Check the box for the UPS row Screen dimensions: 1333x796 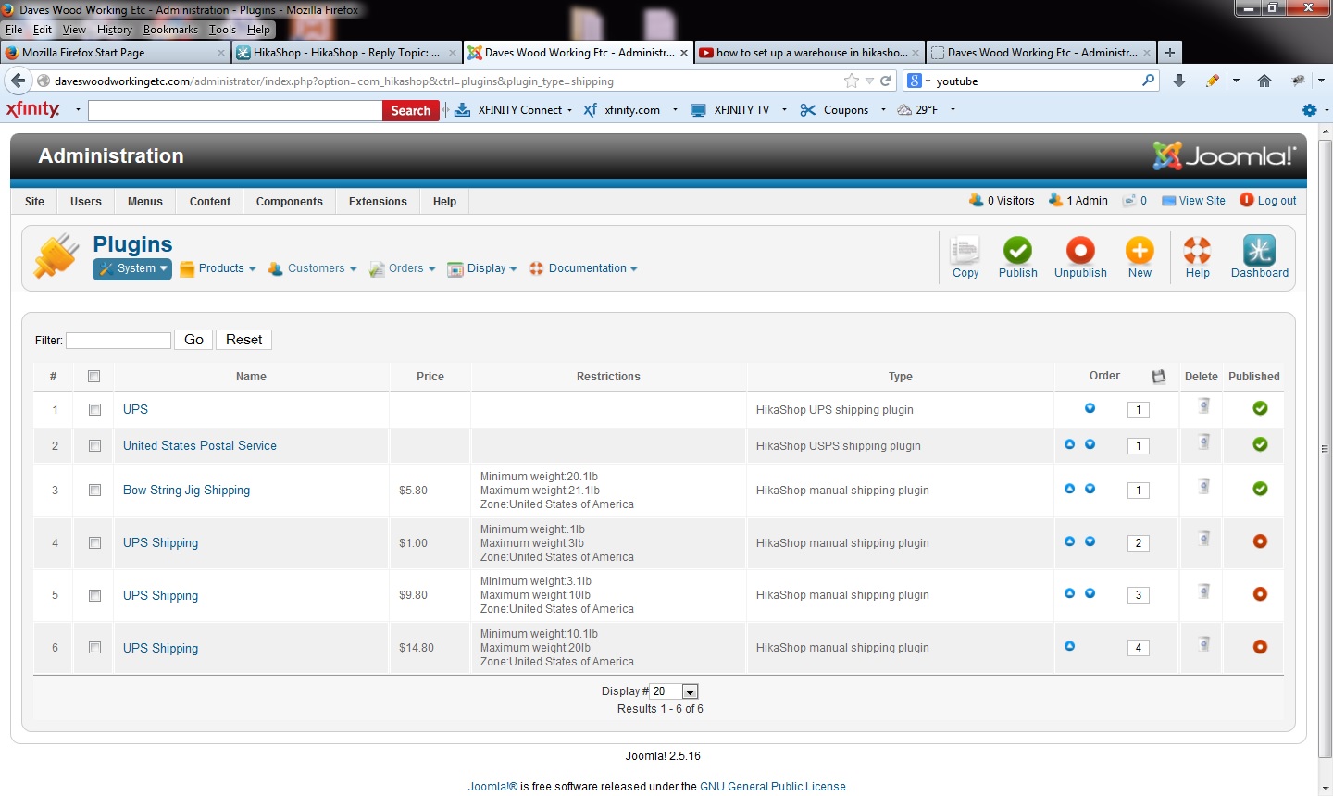point(94,409)
